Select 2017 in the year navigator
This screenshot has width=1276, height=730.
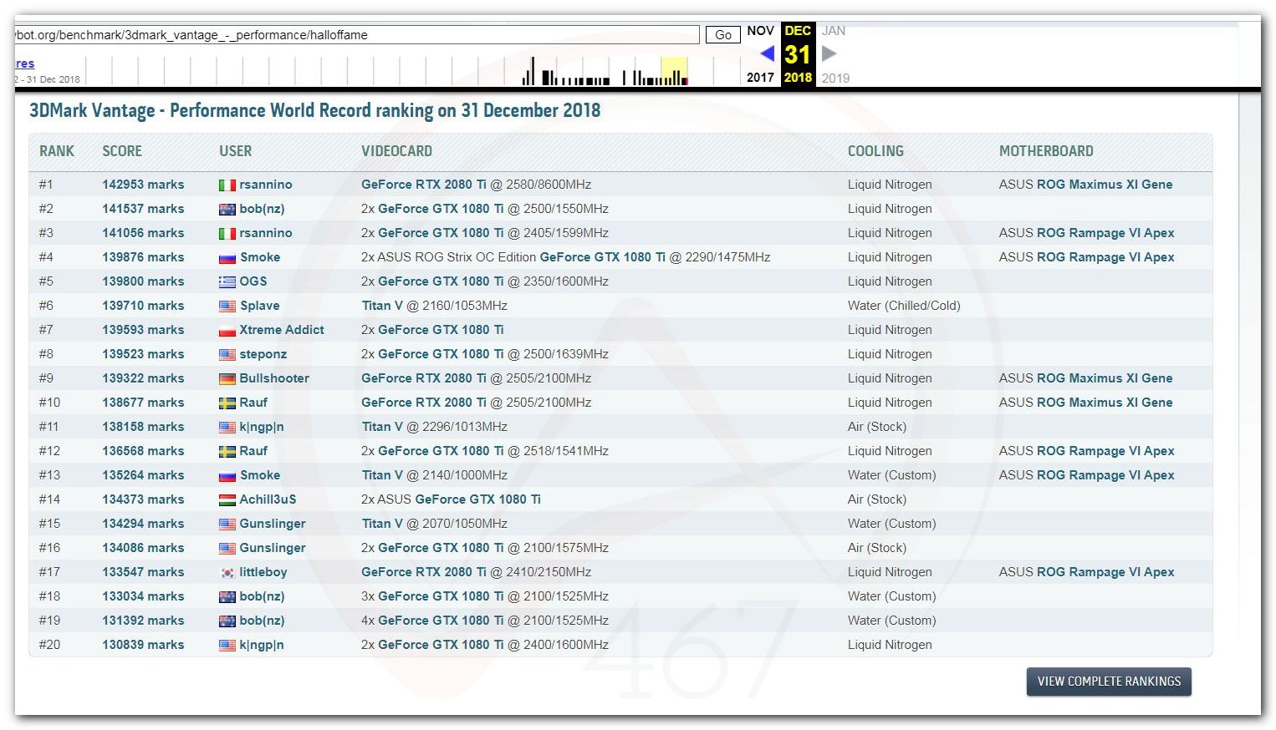point(760,78)
